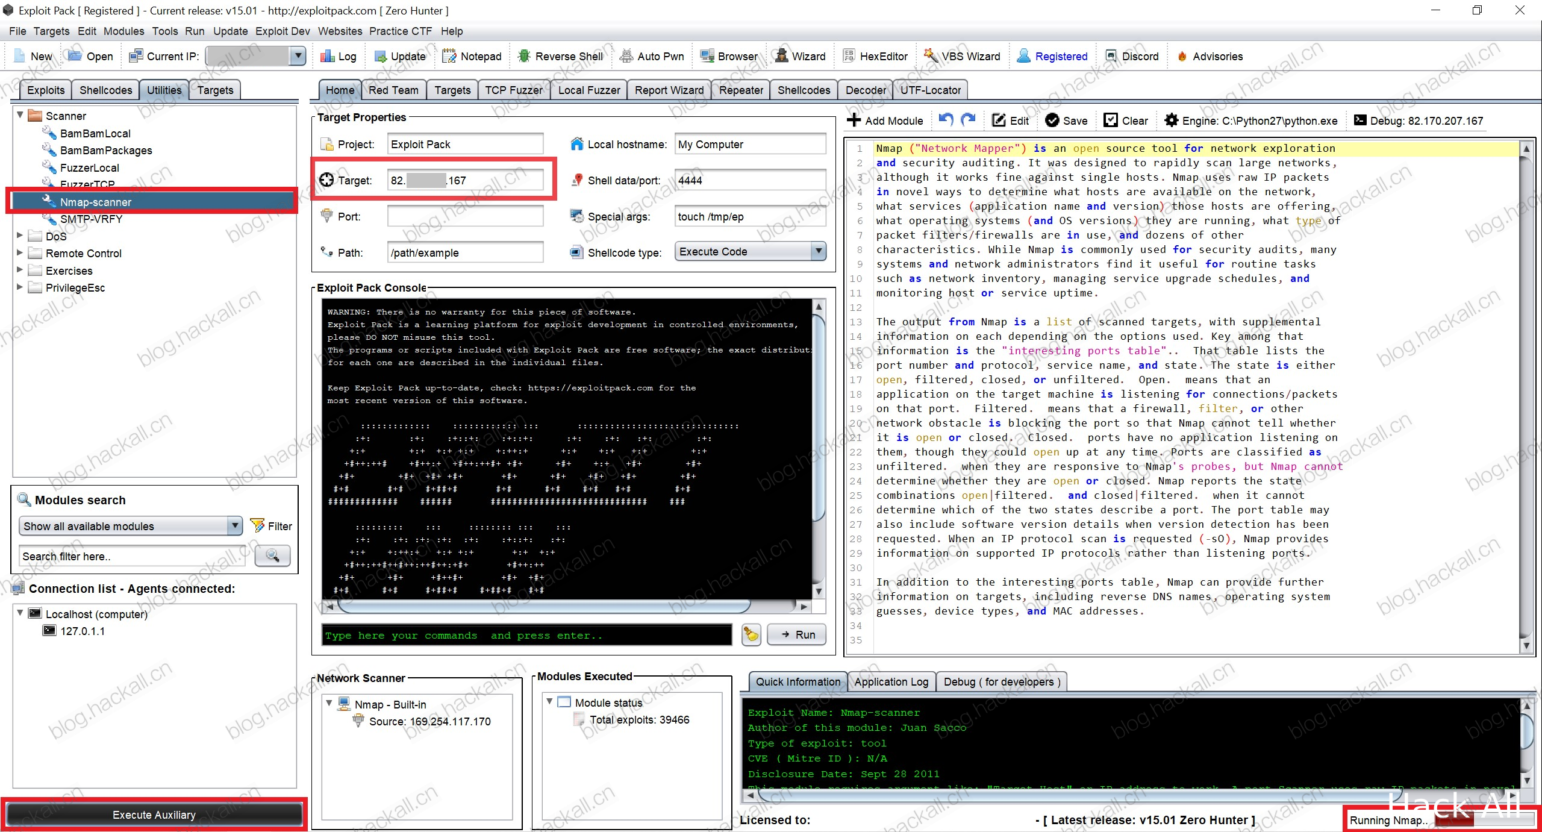Switch to the TCP Fuzzer tab
Image resolution: width=1542 pixels, height=832 pixels.
click(514, 90)
